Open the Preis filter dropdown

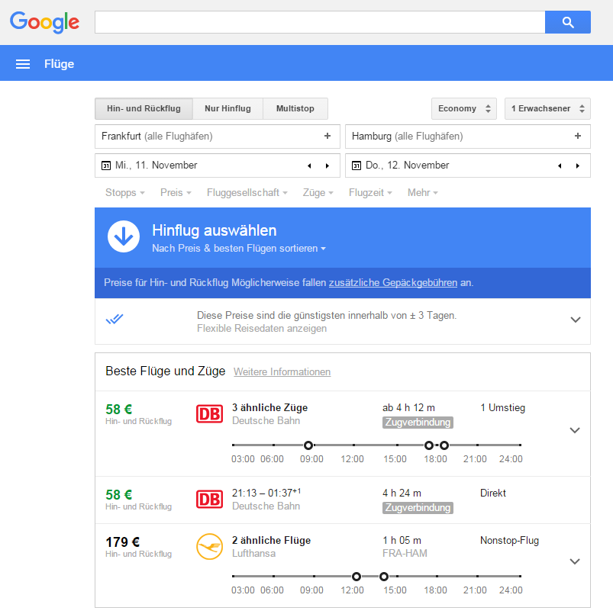click(176, 193)
